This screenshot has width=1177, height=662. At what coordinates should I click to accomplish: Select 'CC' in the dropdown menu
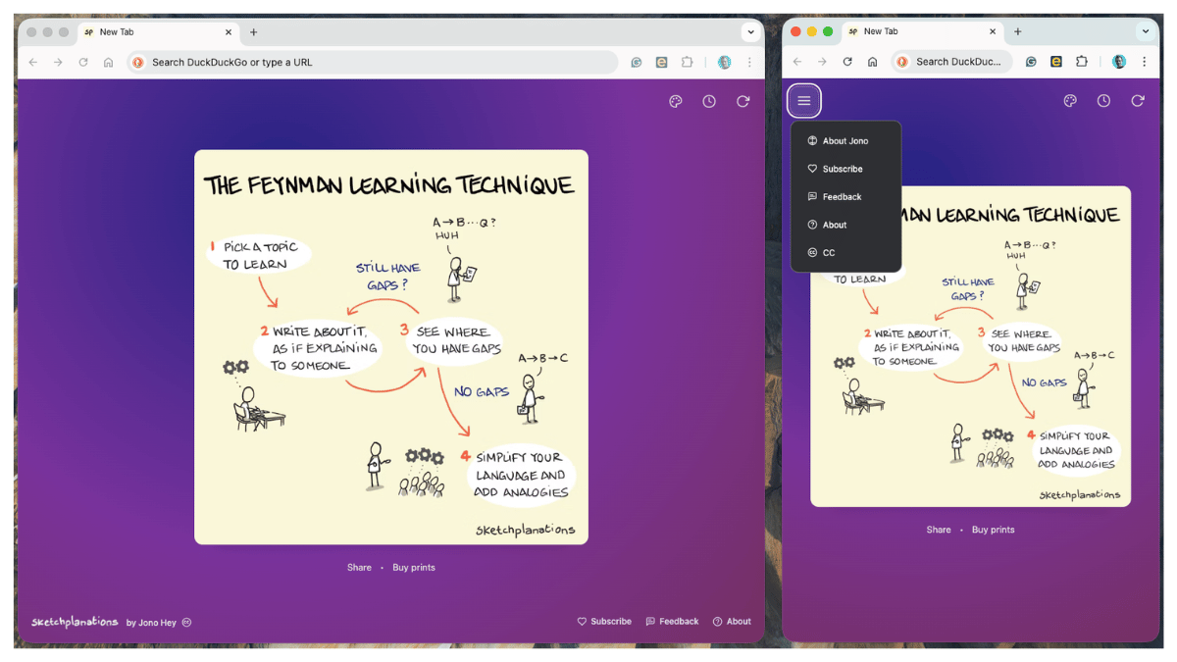coord(845,253)
